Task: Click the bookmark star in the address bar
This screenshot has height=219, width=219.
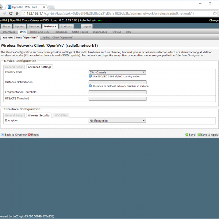Action: pyautogui.click(x=215, y=14)
